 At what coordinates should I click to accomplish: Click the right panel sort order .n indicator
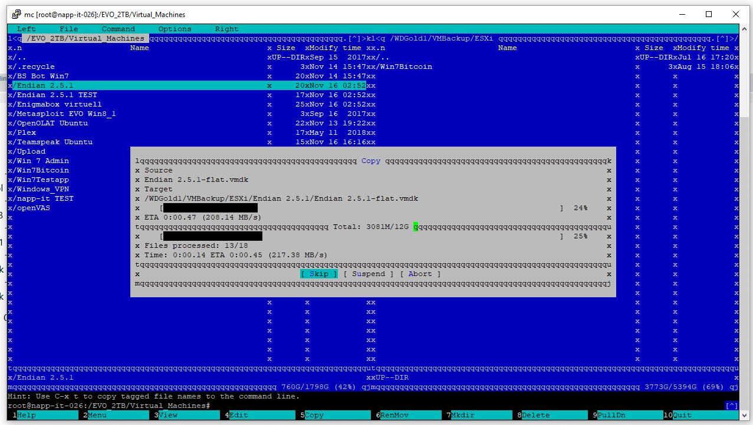[x=380, y=48]
